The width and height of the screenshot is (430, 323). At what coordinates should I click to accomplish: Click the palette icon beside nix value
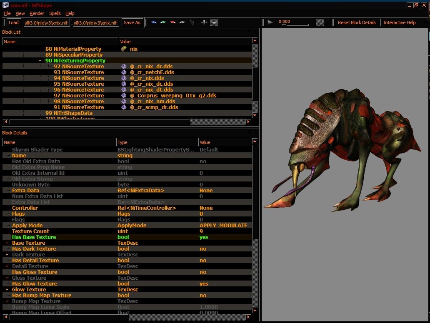124,49
